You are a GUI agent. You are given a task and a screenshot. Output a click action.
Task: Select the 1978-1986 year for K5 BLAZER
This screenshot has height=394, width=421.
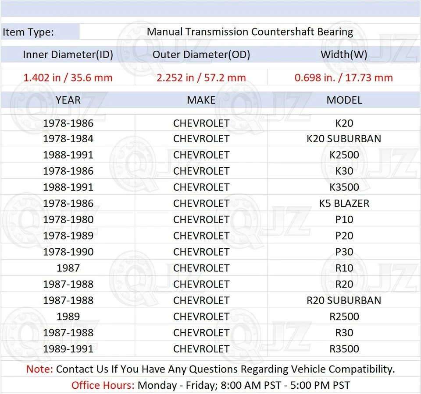pyautogui.click(x=68, y=203)
